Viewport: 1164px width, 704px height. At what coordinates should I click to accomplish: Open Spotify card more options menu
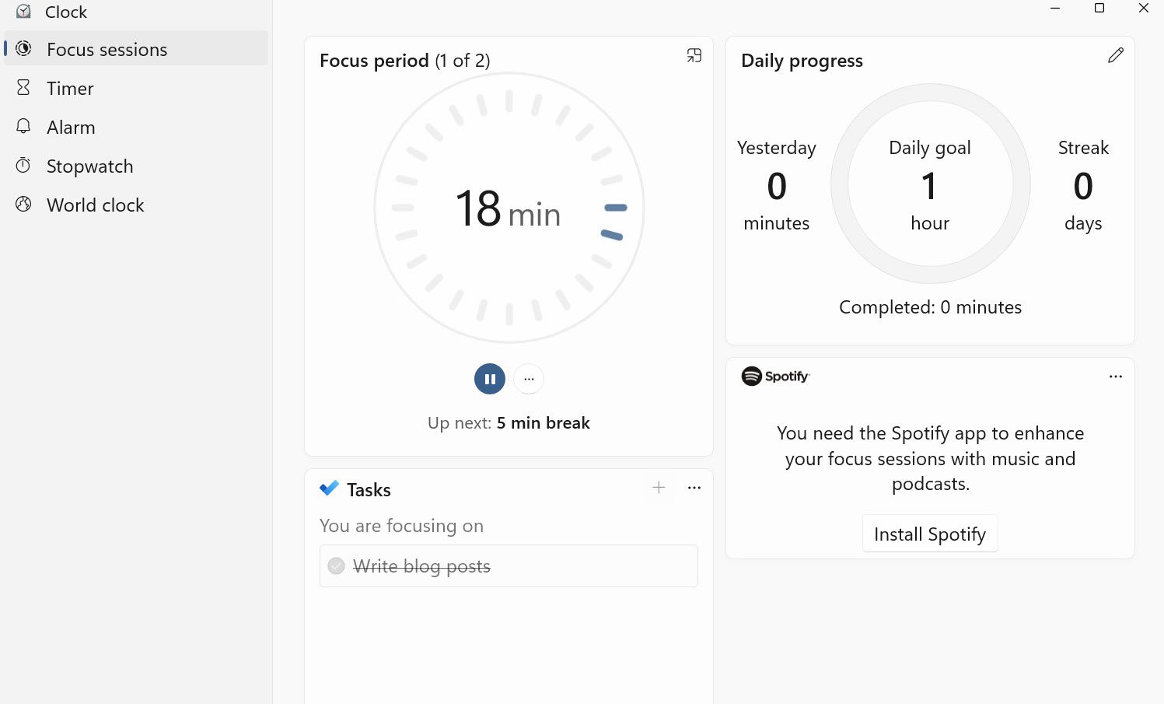tap(1116, 377)
